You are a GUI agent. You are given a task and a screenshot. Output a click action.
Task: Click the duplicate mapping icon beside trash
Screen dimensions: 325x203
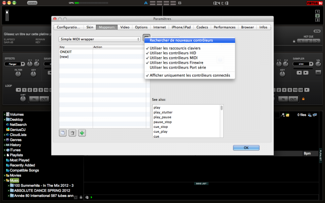(63, 133)
